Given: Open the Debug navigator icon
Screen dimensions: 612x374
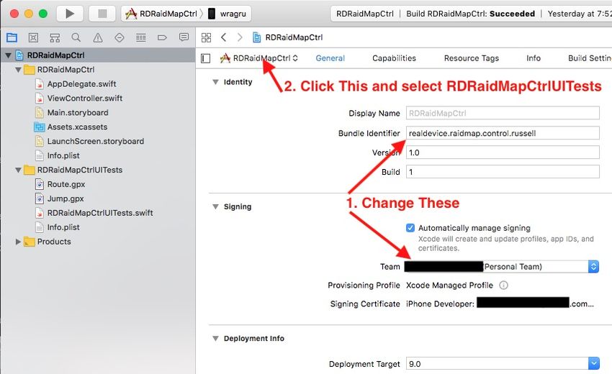Looking at the screenshot, I should 141,37.
